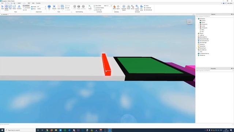Open the Join mode dropdown arrow

(29, 10)
